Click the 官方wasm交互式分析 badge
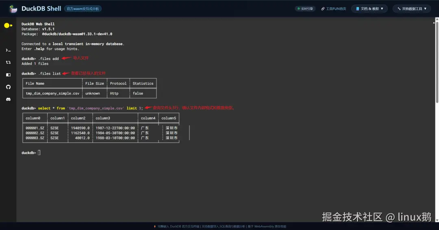The height and width of the screenshot is (230, 439). tap(83, 9)
